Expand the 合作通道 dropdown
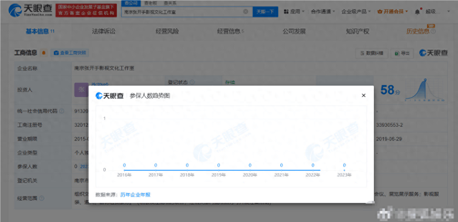This screenshot has height=222, width=458. (x=323, y=12)
